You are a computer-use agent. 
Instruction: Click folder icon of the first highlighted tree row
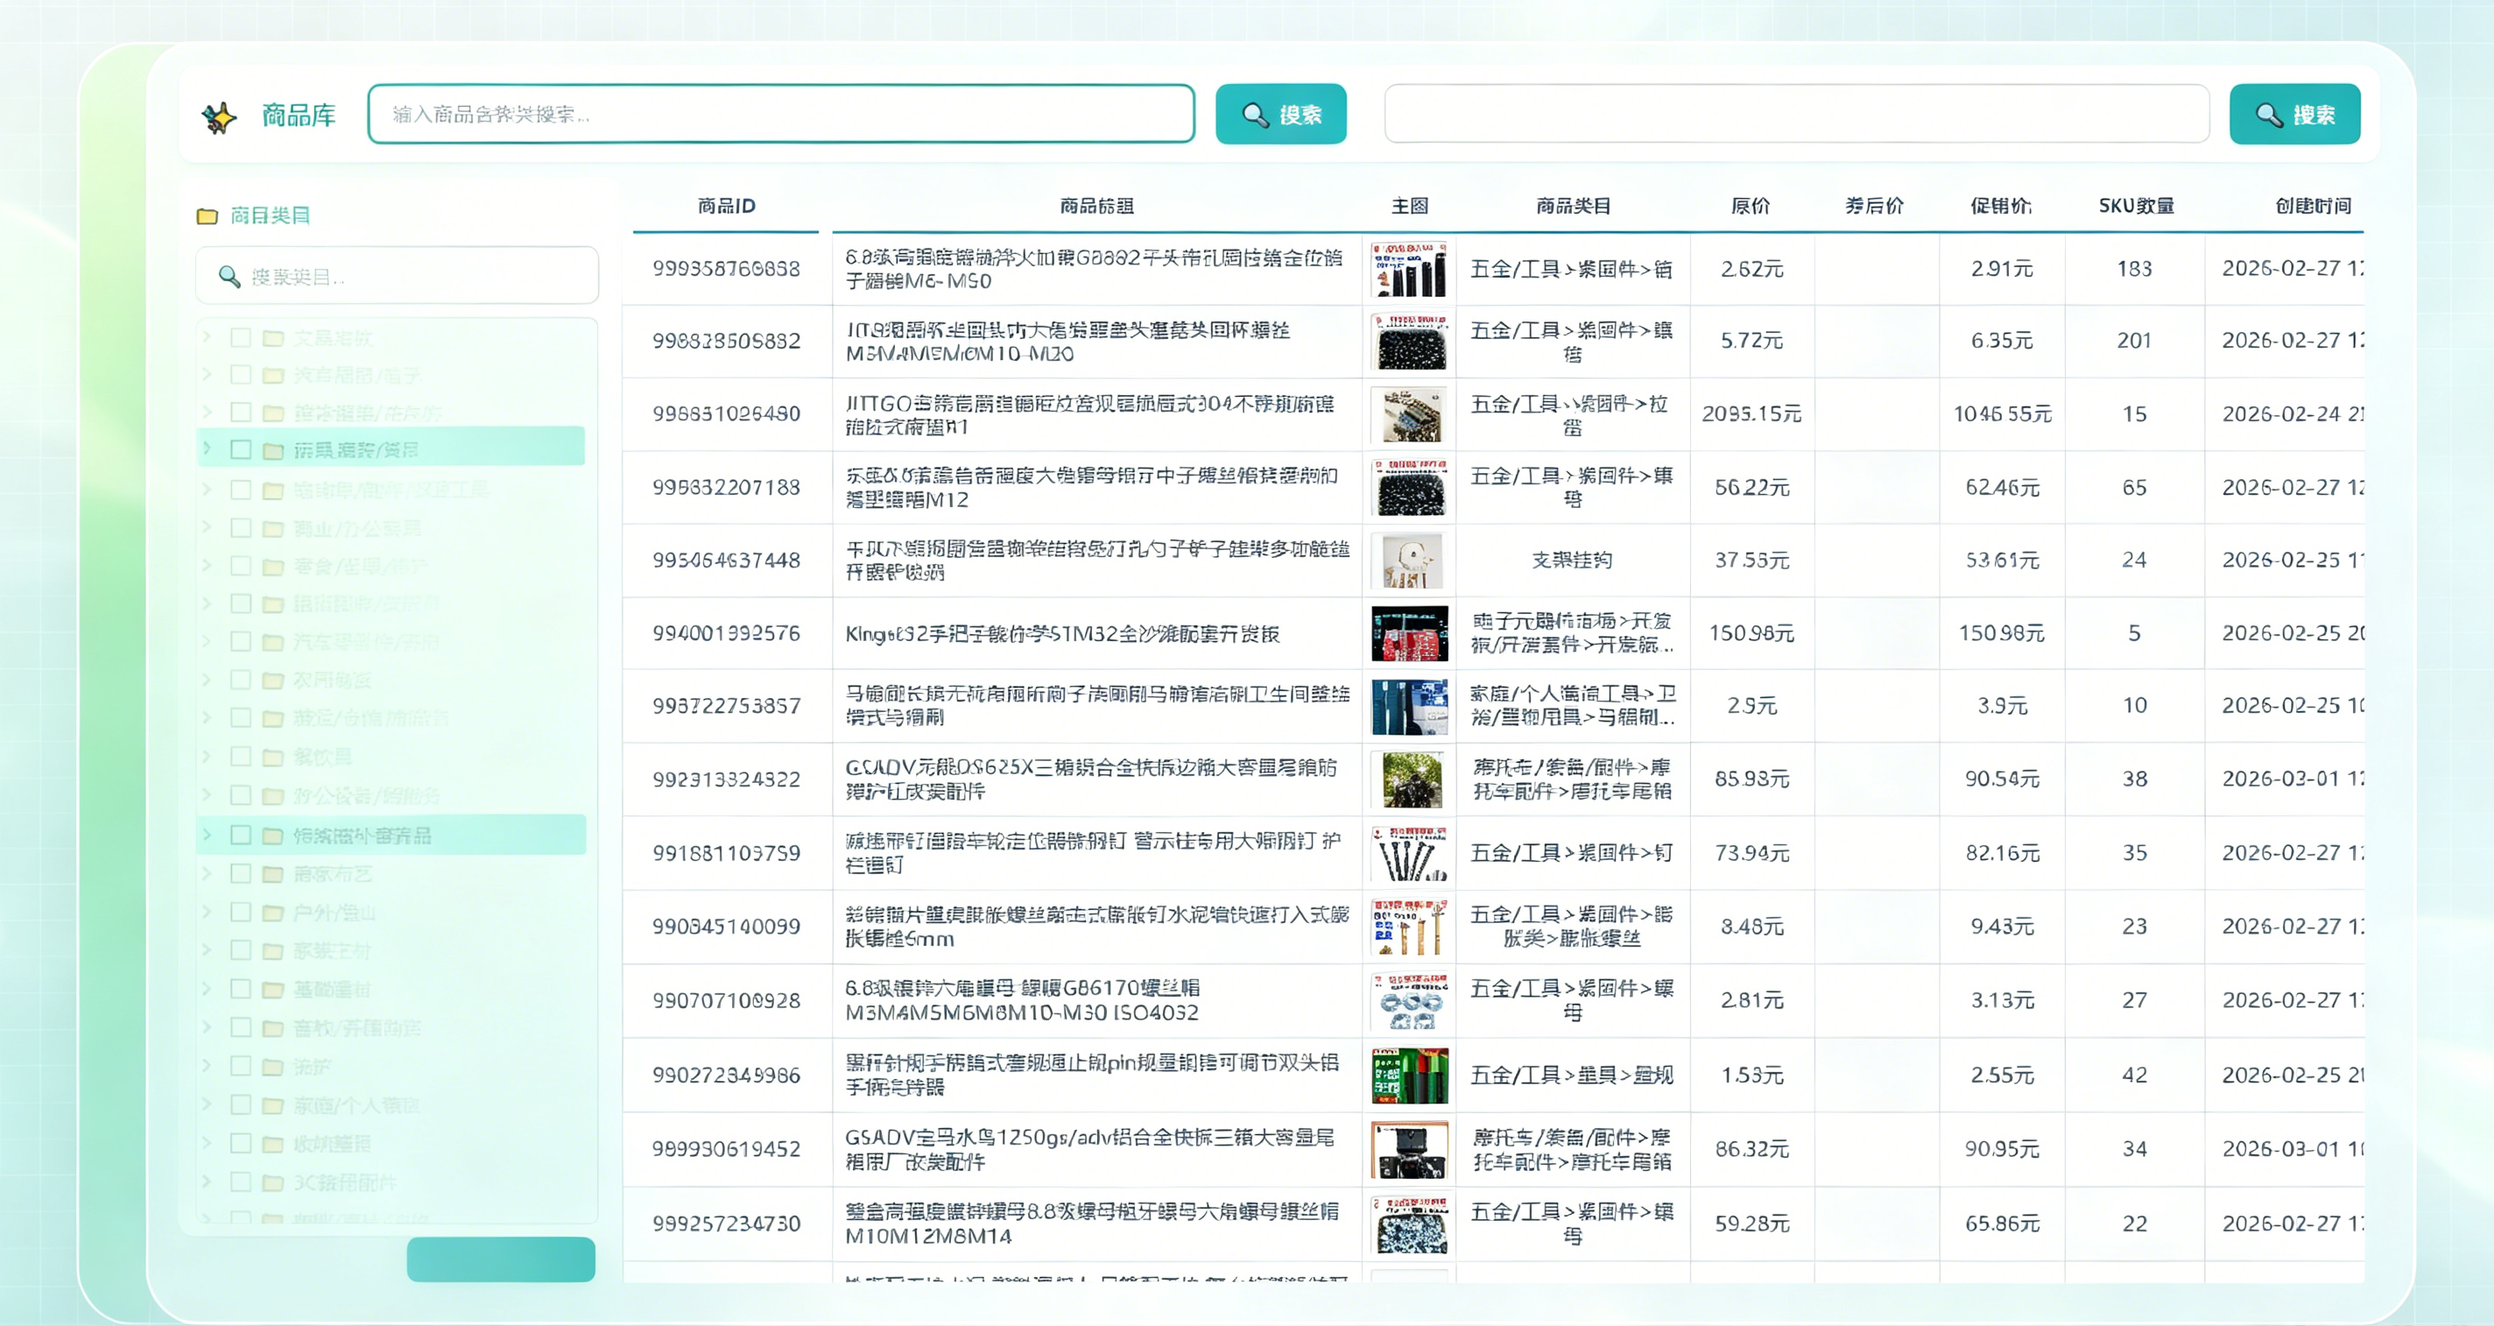click(x=274, y=450)
